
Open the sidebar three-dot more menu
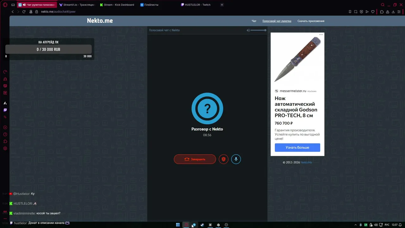[x=5, y=218]
